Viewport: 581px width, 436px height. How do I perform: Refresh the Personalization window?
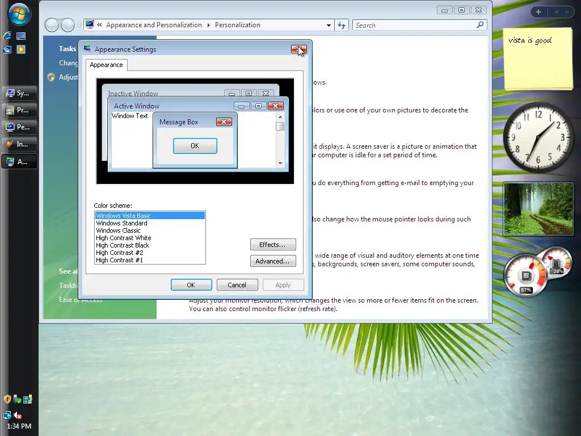(x=341, y=25)
